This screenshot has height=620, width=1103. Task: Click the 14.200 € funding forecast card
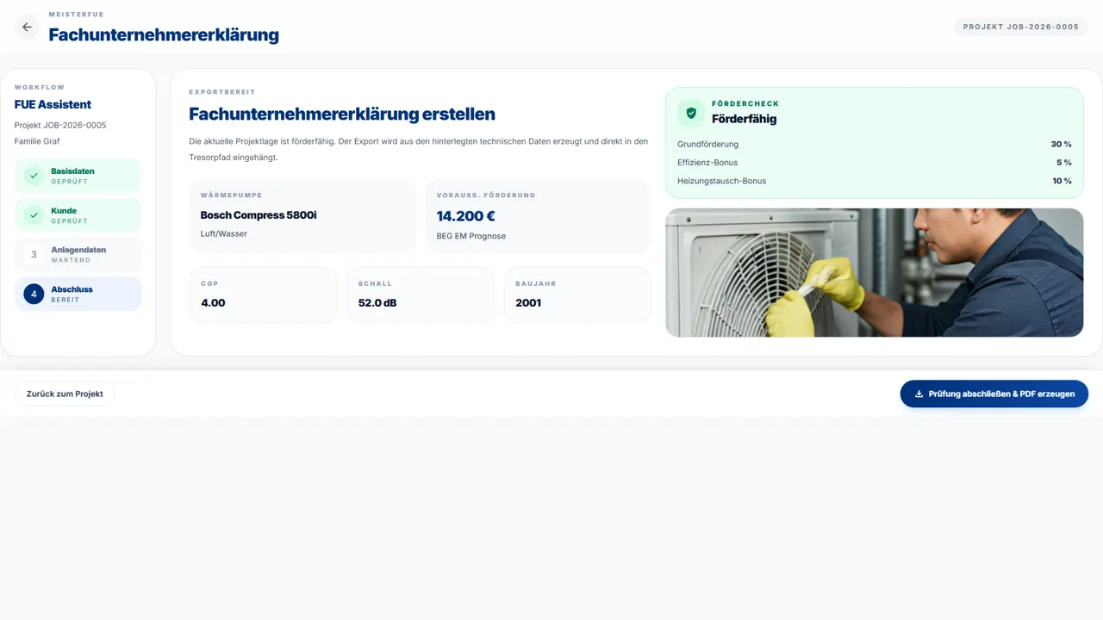point(539,216)
